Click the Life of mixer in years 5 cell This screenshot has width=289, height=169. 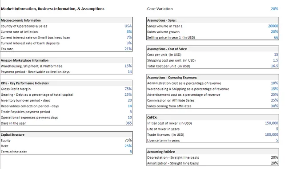coord(277,129)
